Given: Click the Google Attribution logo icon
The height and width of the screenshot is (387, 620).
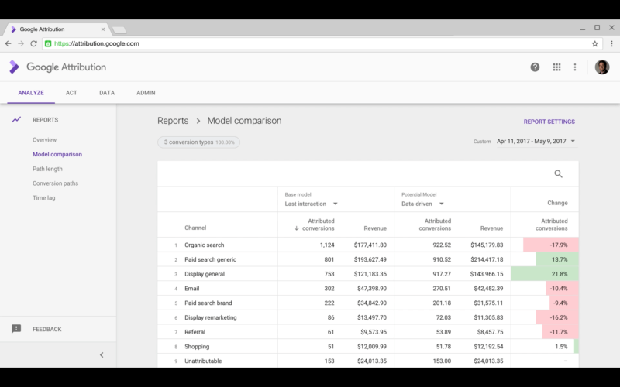Looking at the screenshot, I should pos(14,67).
